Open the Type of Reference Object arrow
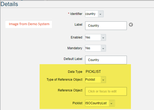Screen dimensions: 154x110 103,80
